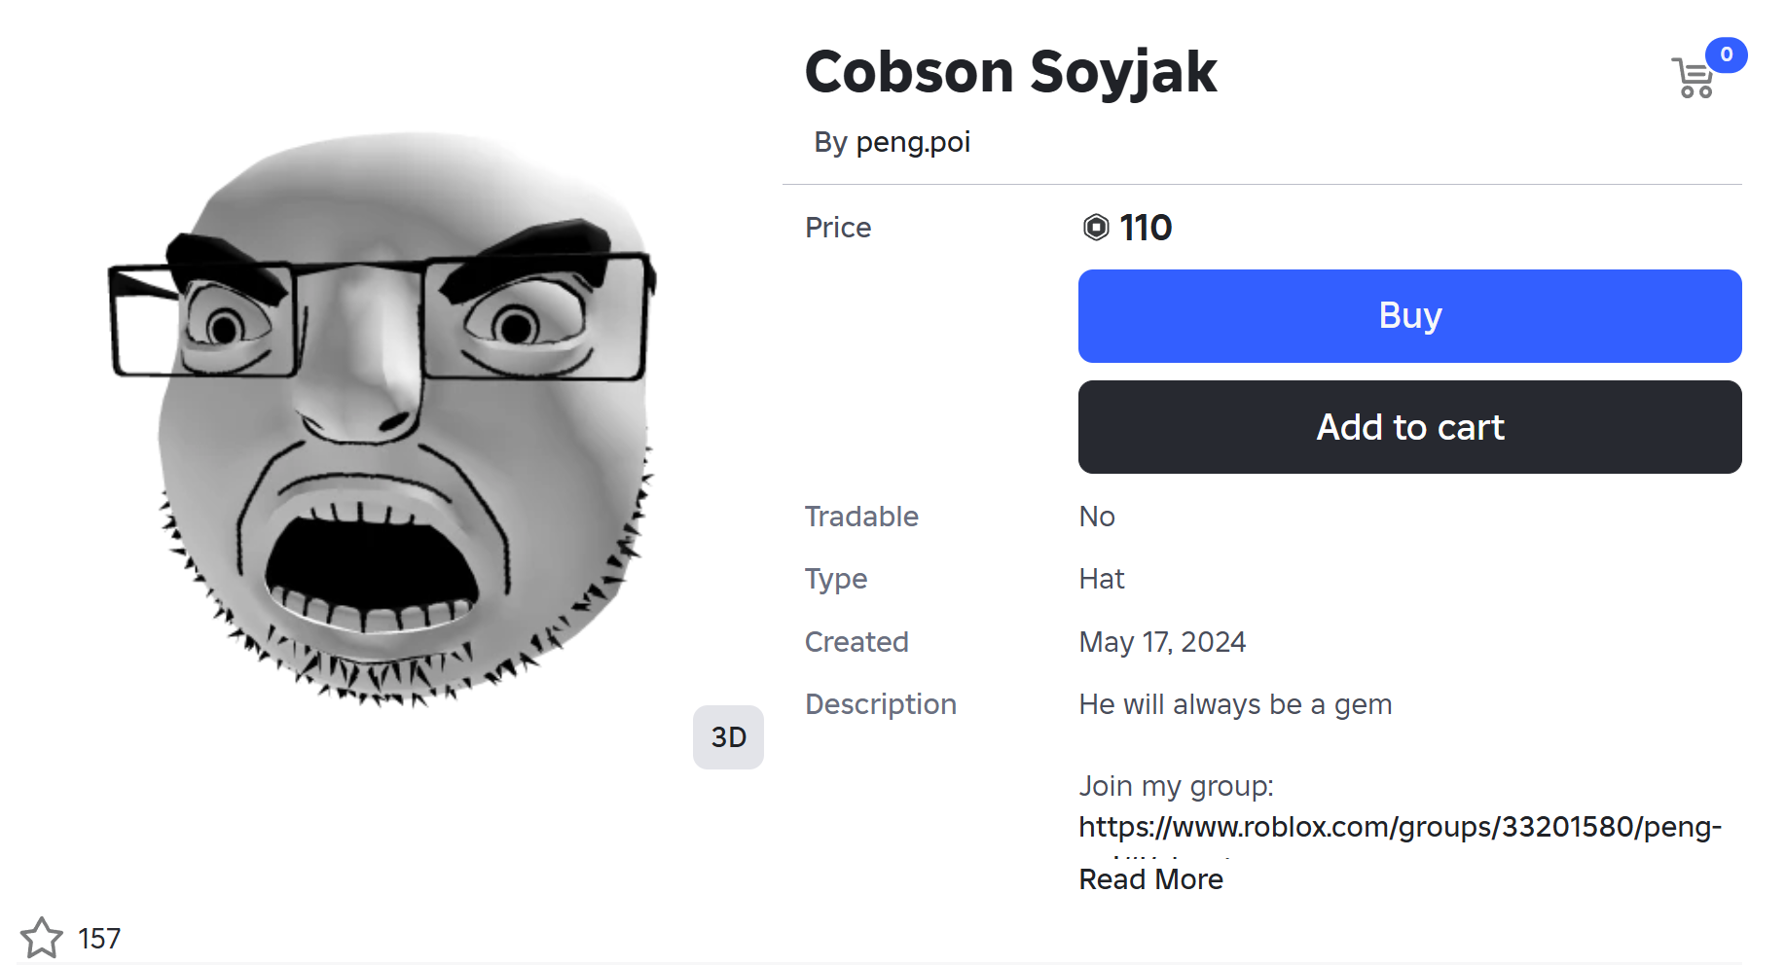
Task: Click the Tradable No value
Action: 1097,517
